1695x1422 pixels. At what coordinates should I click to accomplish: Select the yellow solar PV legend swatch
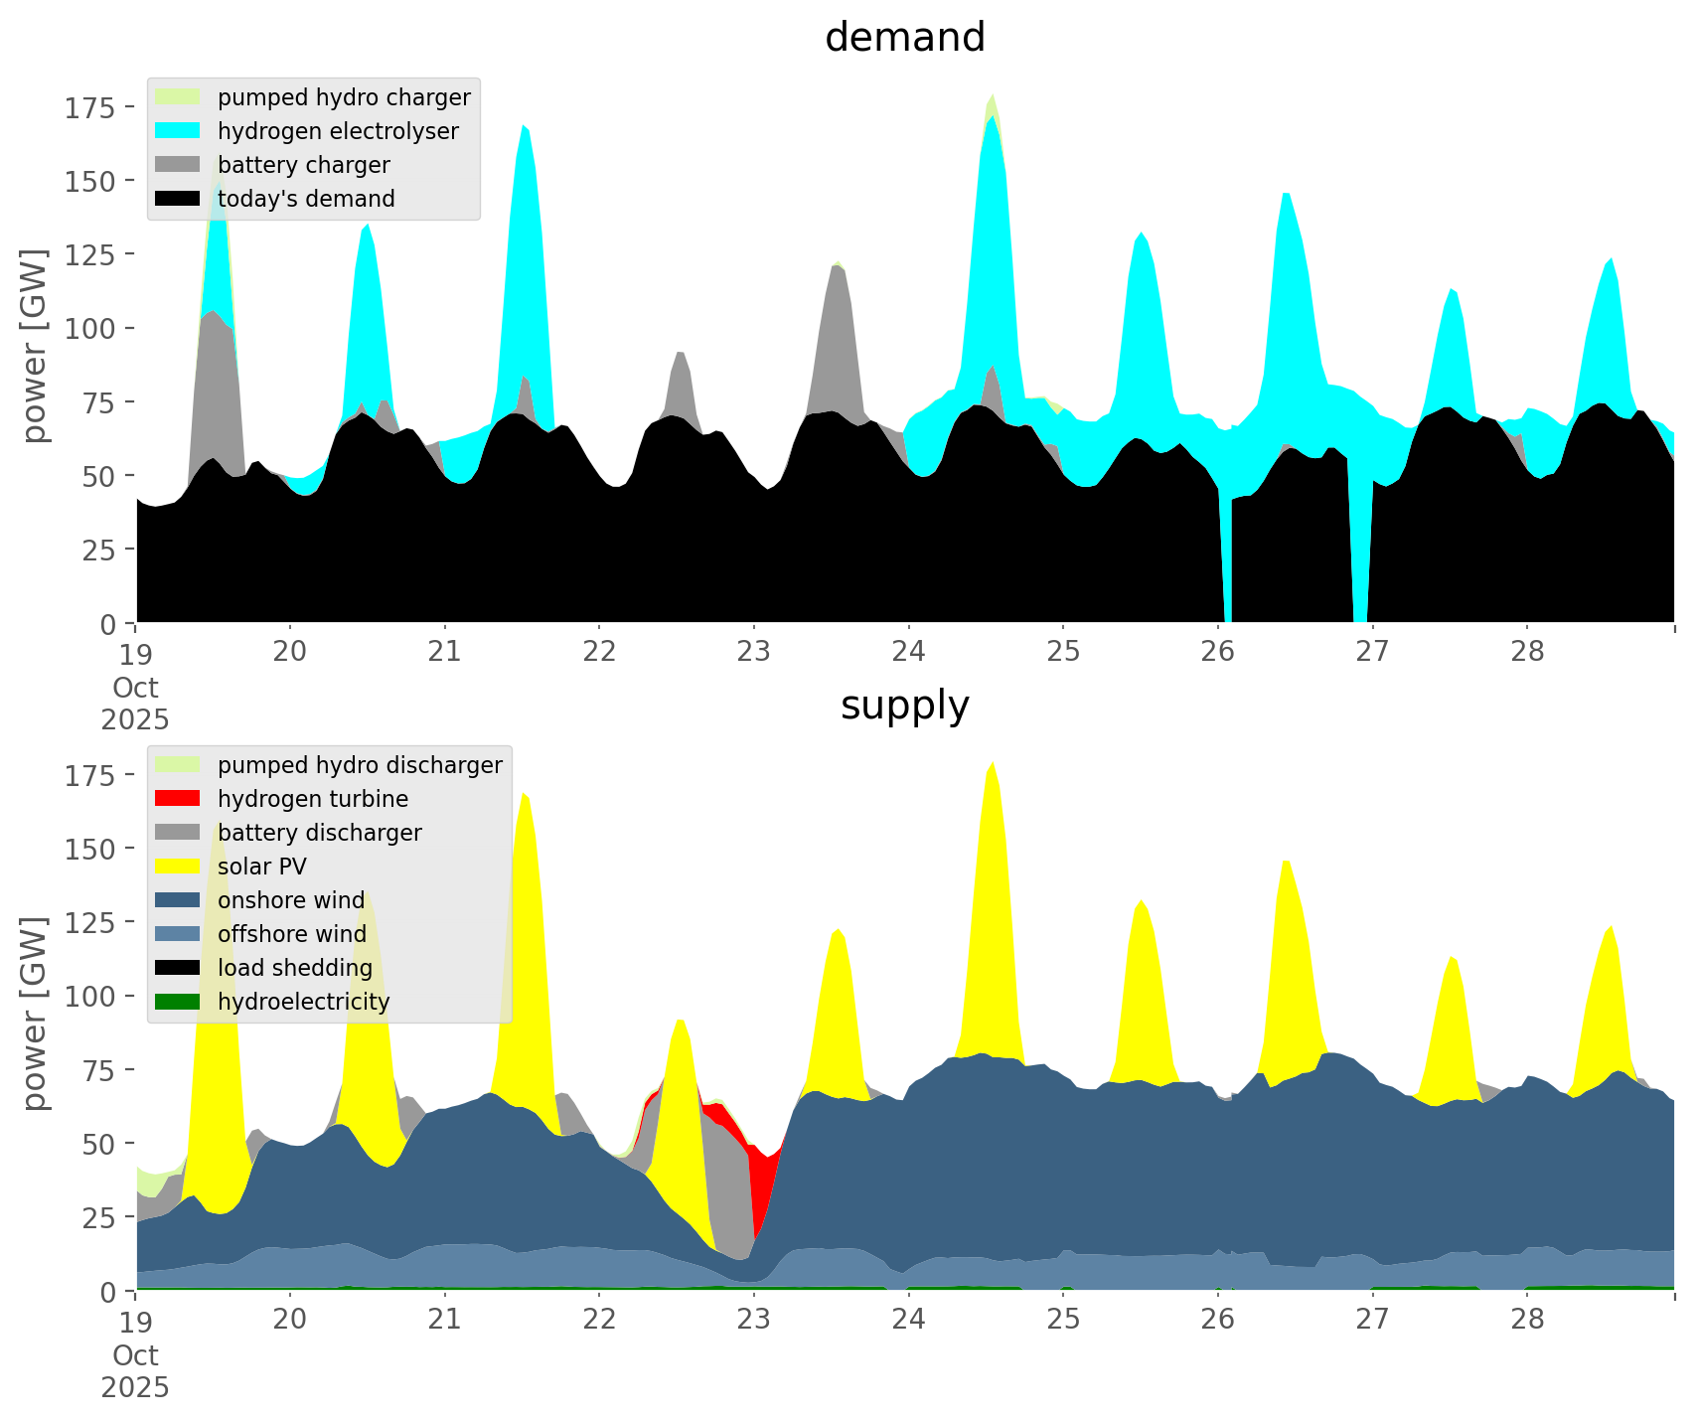pyautogui.click(x=179, y=867)
